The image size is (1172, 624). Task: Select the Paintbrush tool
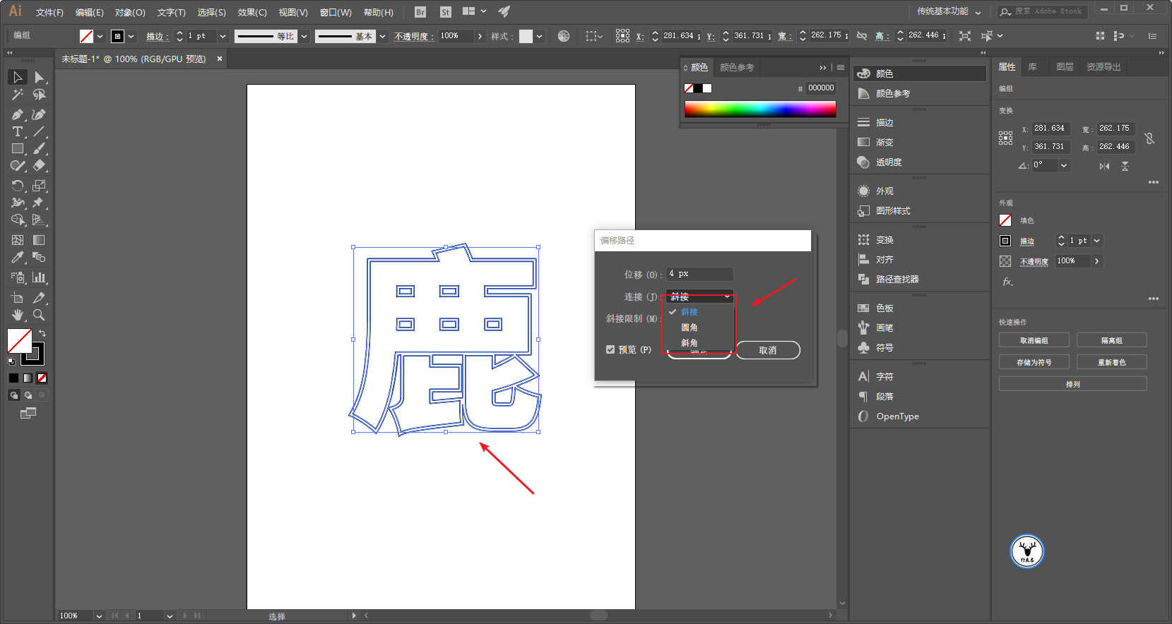point(40,148)
